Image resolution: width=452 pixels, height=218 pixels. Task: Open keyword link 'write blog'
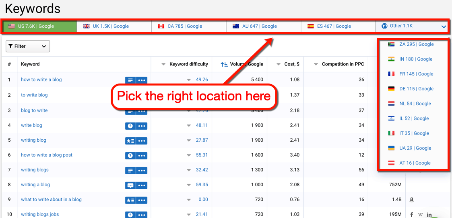(31, 125)
